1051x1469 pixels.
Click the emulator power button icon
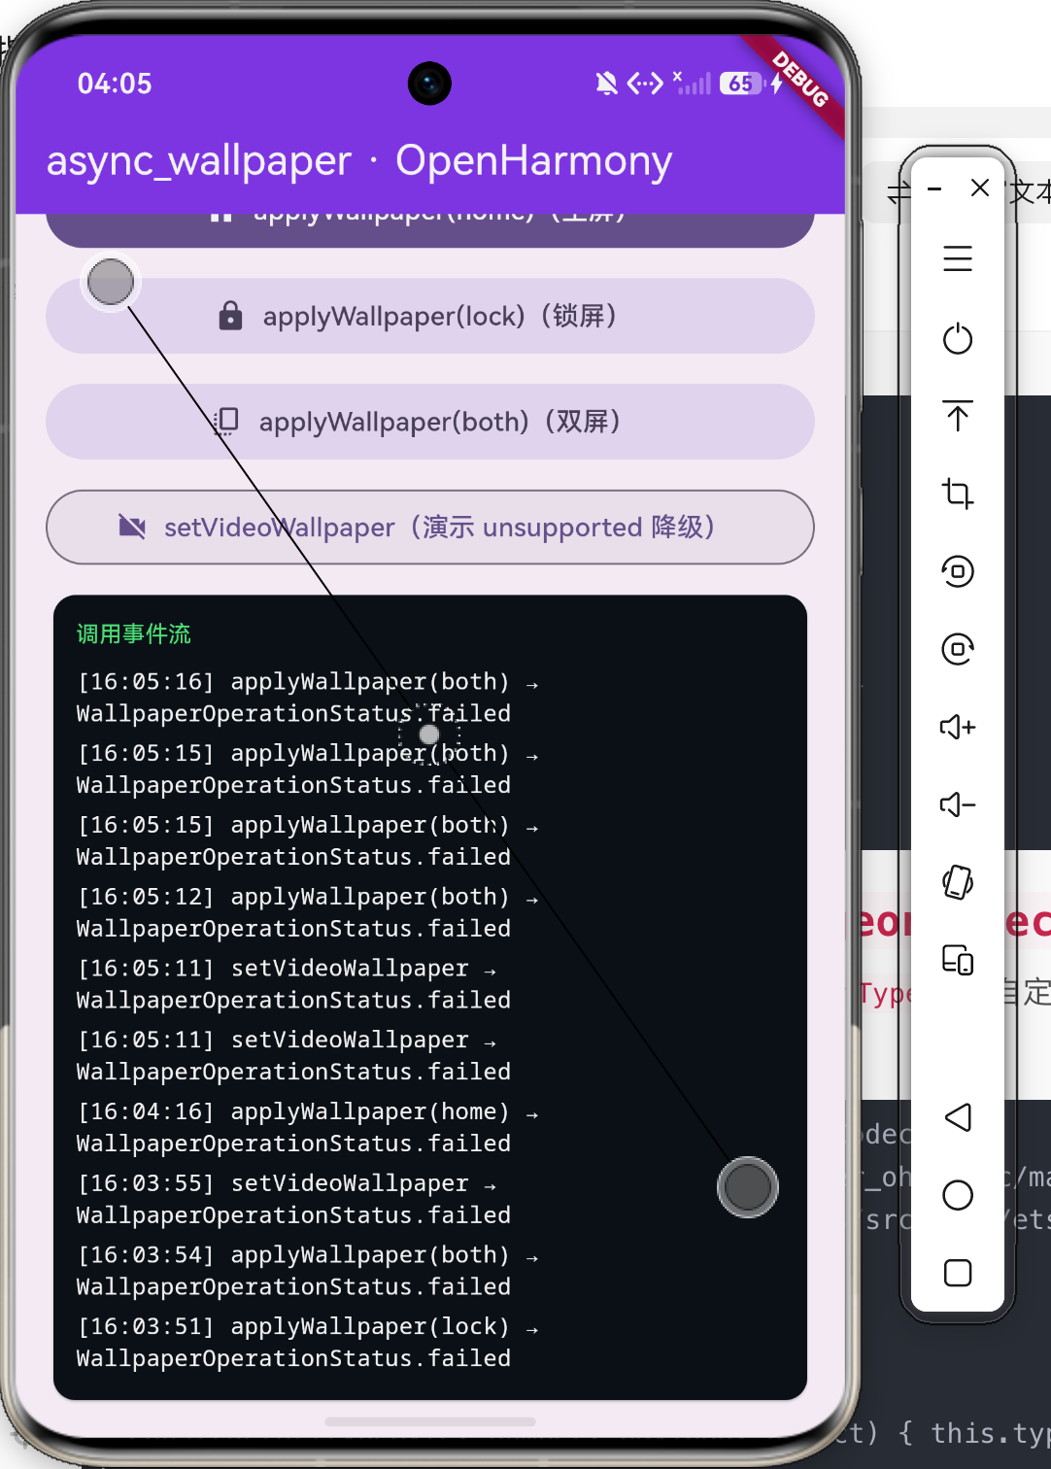tap(958, 338)
